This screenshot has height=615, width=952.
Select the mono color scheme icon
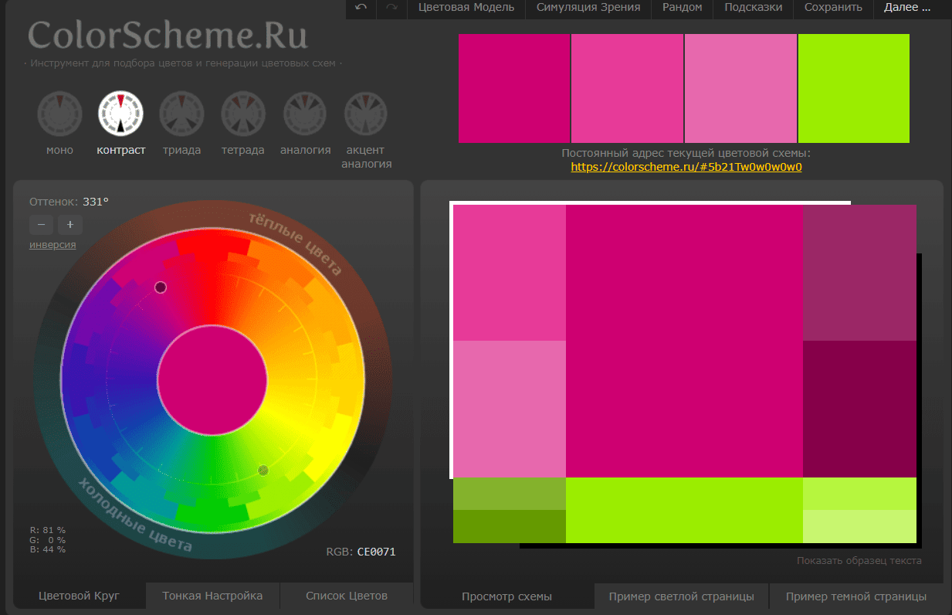tap(59, 114)
